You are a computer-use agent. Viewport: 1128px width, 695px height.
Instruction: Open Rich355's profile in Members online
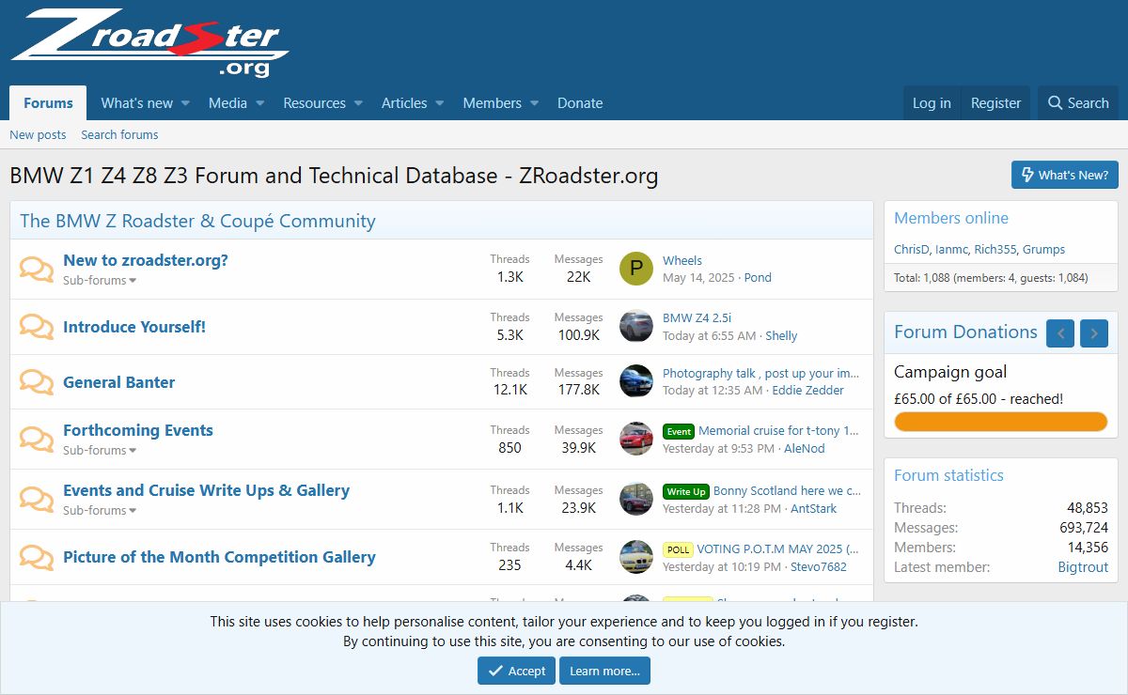coord(995,249)
